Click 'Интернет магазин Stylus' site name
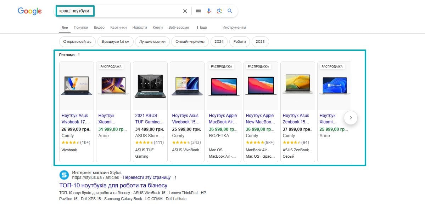The height and width of the screenshot is (210, 425). [x=97, y=173]
